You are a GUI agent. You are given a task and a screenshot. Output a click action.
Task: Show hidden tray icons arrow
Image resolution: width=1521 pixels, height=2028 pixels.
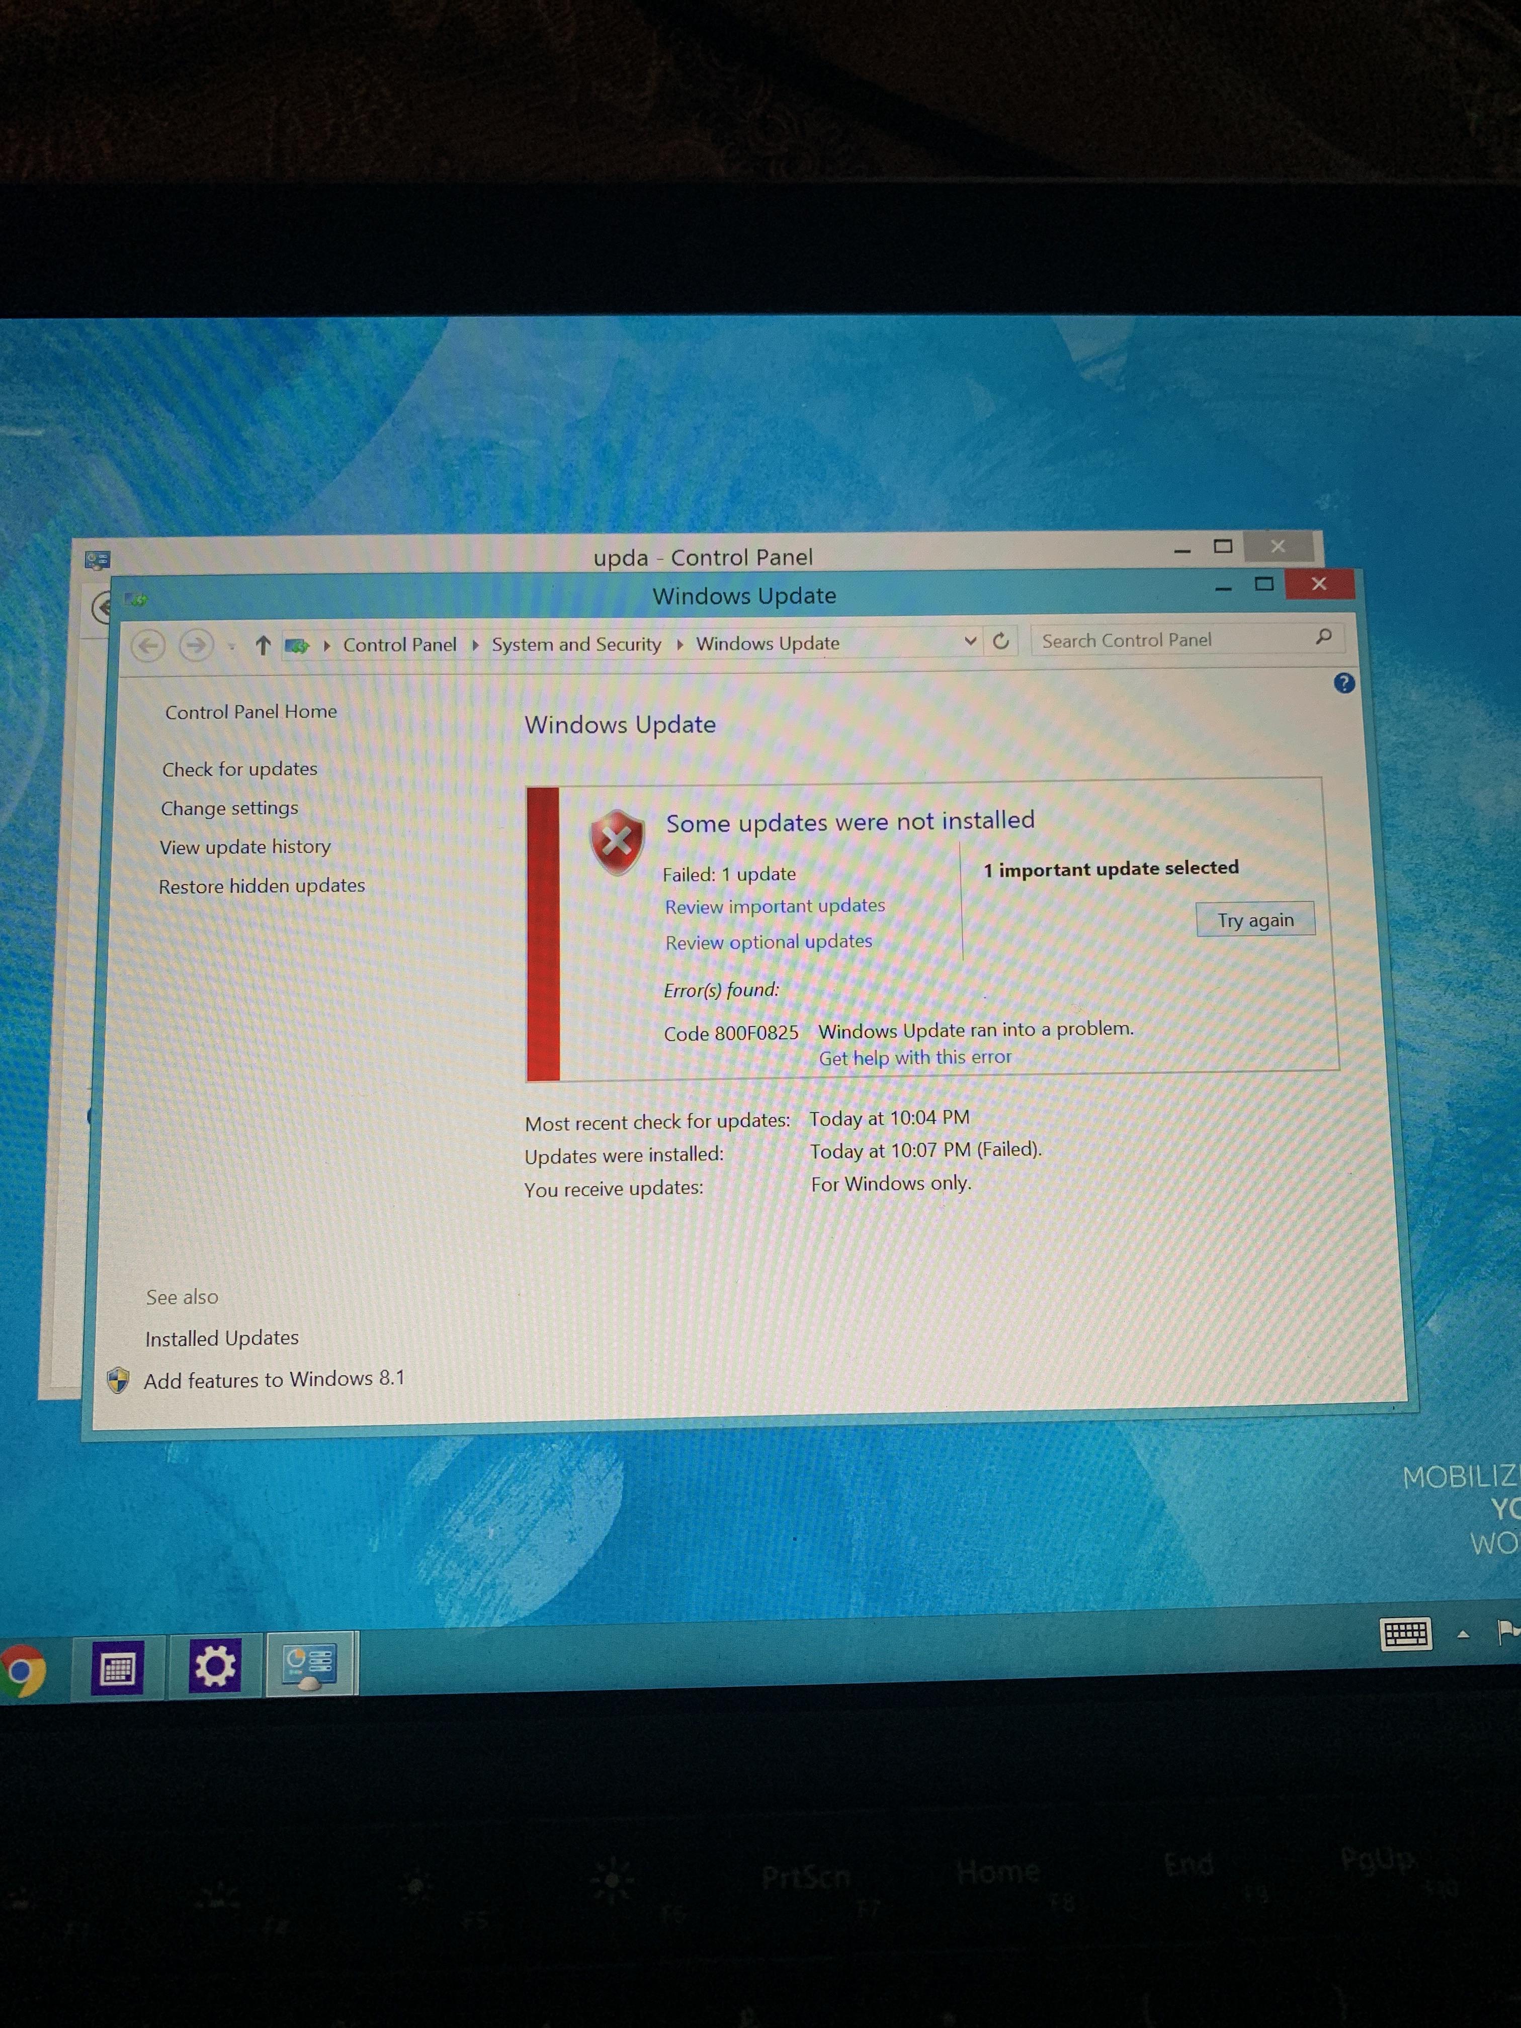coord(1463,1634)
